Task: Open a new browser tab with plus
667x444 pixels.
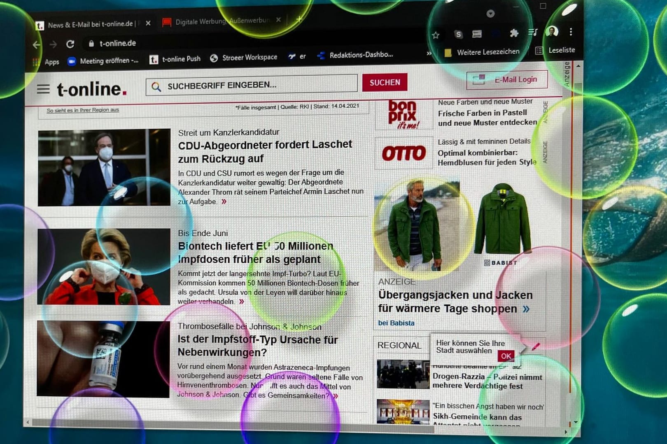Action: tap(299, 19)
